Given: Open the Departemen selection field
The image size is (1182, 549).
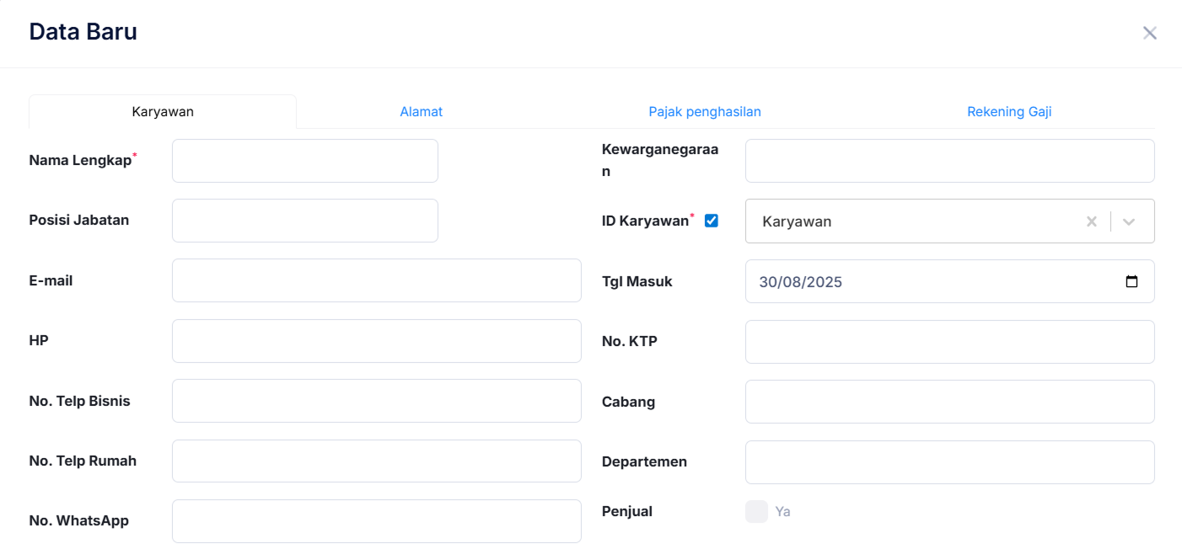Looking at the screenshot, I should click(949, 462).
